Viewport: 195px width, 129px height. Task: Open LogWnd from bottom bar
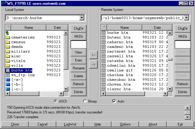coord(70,124)
